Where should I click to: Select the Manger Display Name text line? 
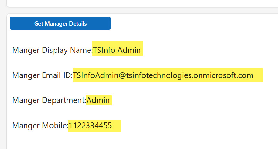click(x=77, y=50)
